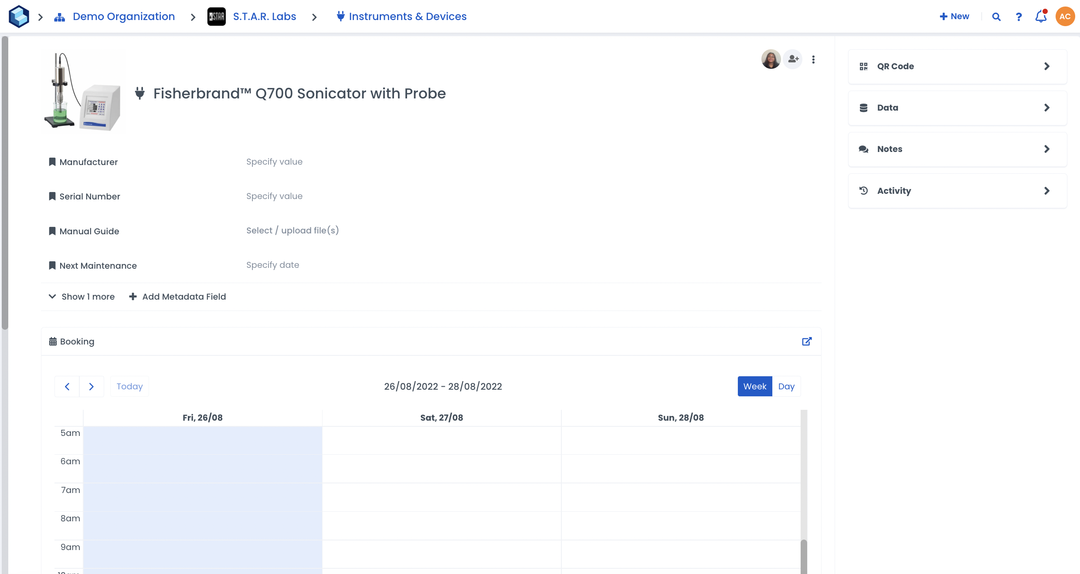This screenshot has height=574, width=1080.
Task: Click the search magnifier icon
Action: tap(996, 17)
